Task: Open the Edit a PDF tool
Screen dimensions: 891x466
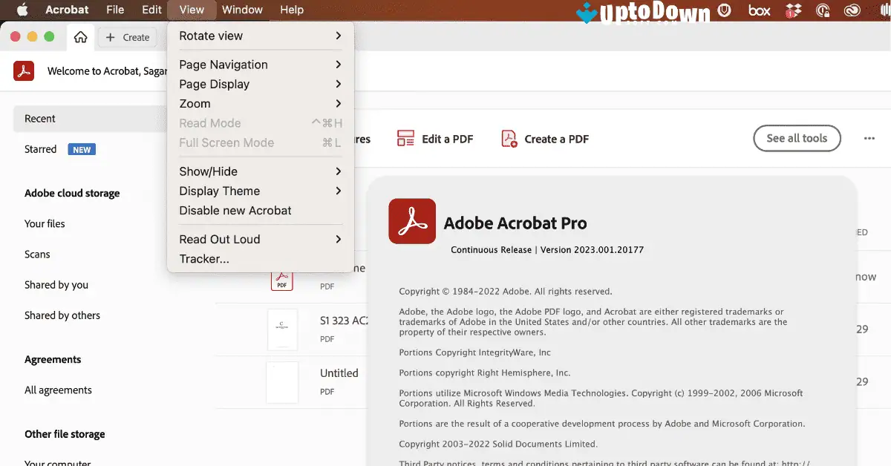Action: click(434, 138)
